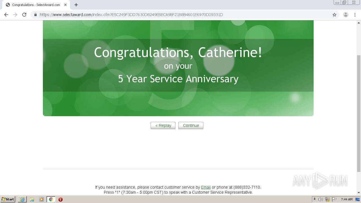
Task: Click the browser Forward arrow
Action: (15, 15)
